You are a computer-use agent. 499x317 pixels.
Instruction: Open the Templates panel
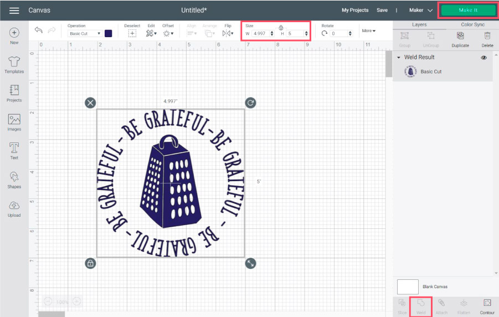point(14,64)
